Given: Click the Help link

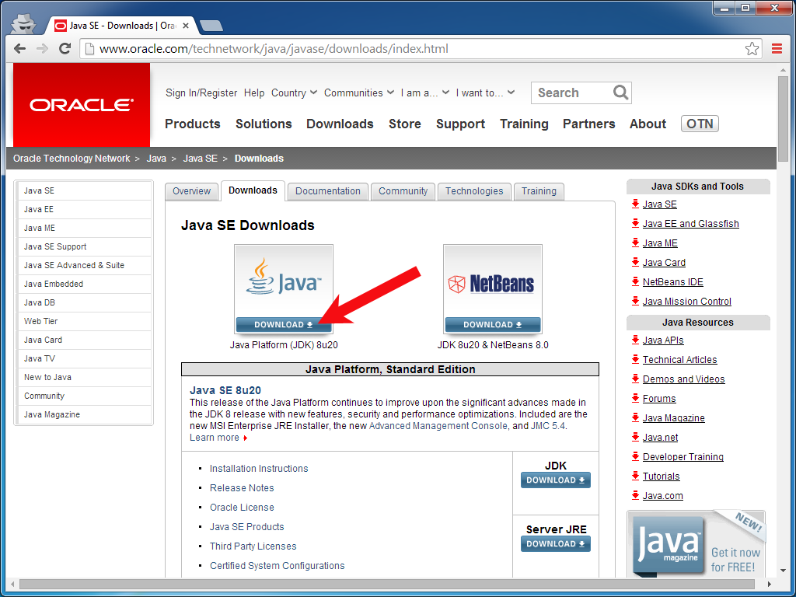Looking at the screenshot, I should pos(254,93).
